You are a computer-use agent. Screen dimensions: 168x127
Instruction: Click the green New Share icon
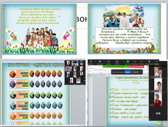(x=128, y=61)
